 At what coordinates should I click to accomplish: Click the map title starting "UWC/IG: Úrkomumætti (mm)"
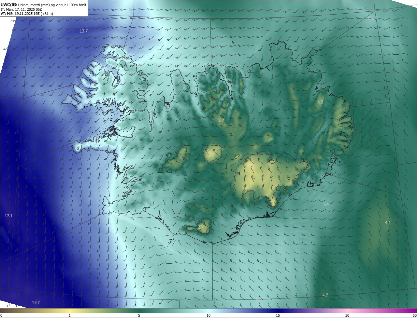pyautogui.click(x=43, y=4)
